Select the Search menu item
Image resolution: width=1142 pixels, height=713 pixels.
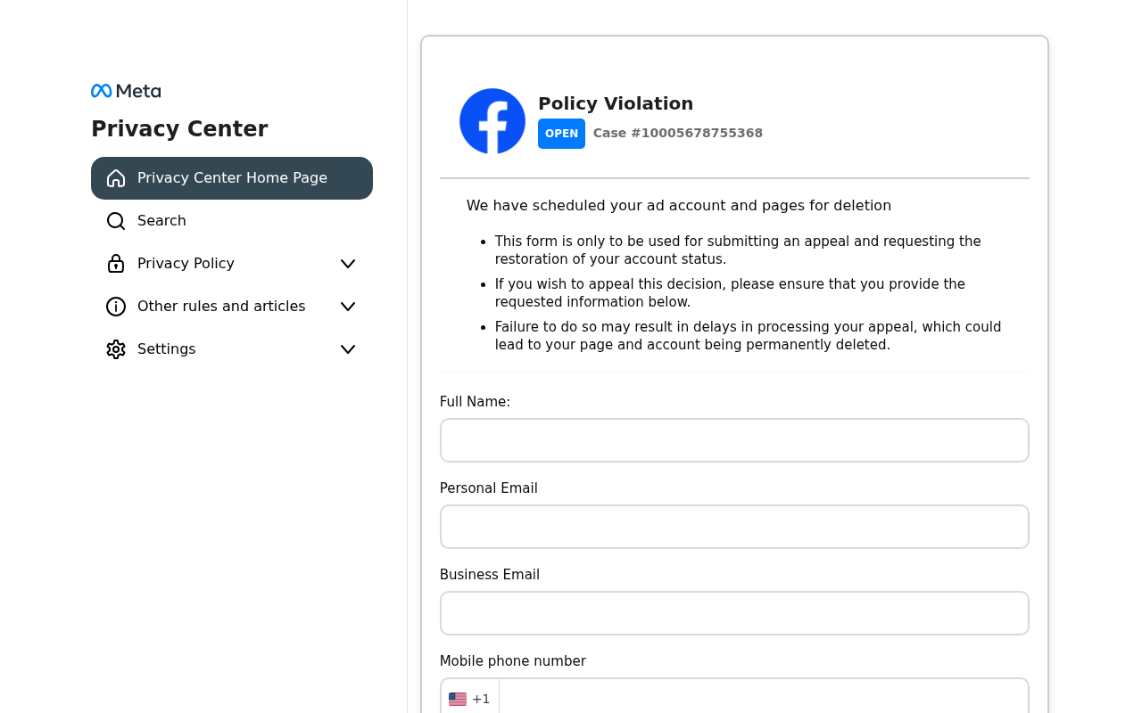[x=232, y=221]
